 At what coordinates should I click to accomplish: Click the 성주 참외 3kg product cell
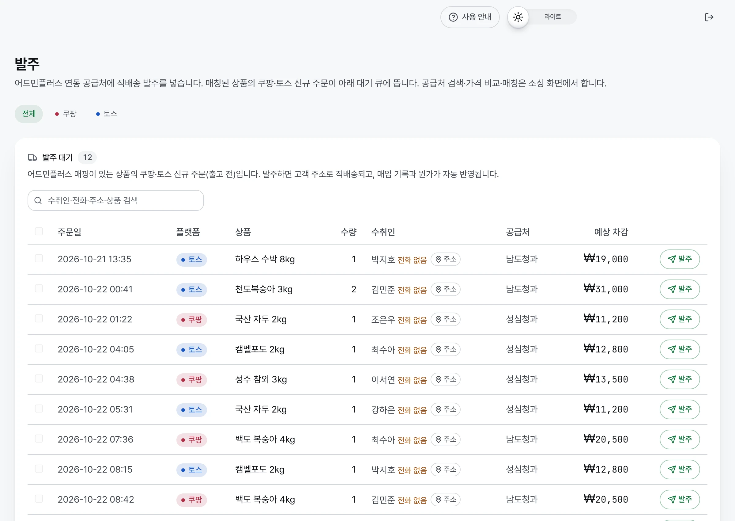261,379
